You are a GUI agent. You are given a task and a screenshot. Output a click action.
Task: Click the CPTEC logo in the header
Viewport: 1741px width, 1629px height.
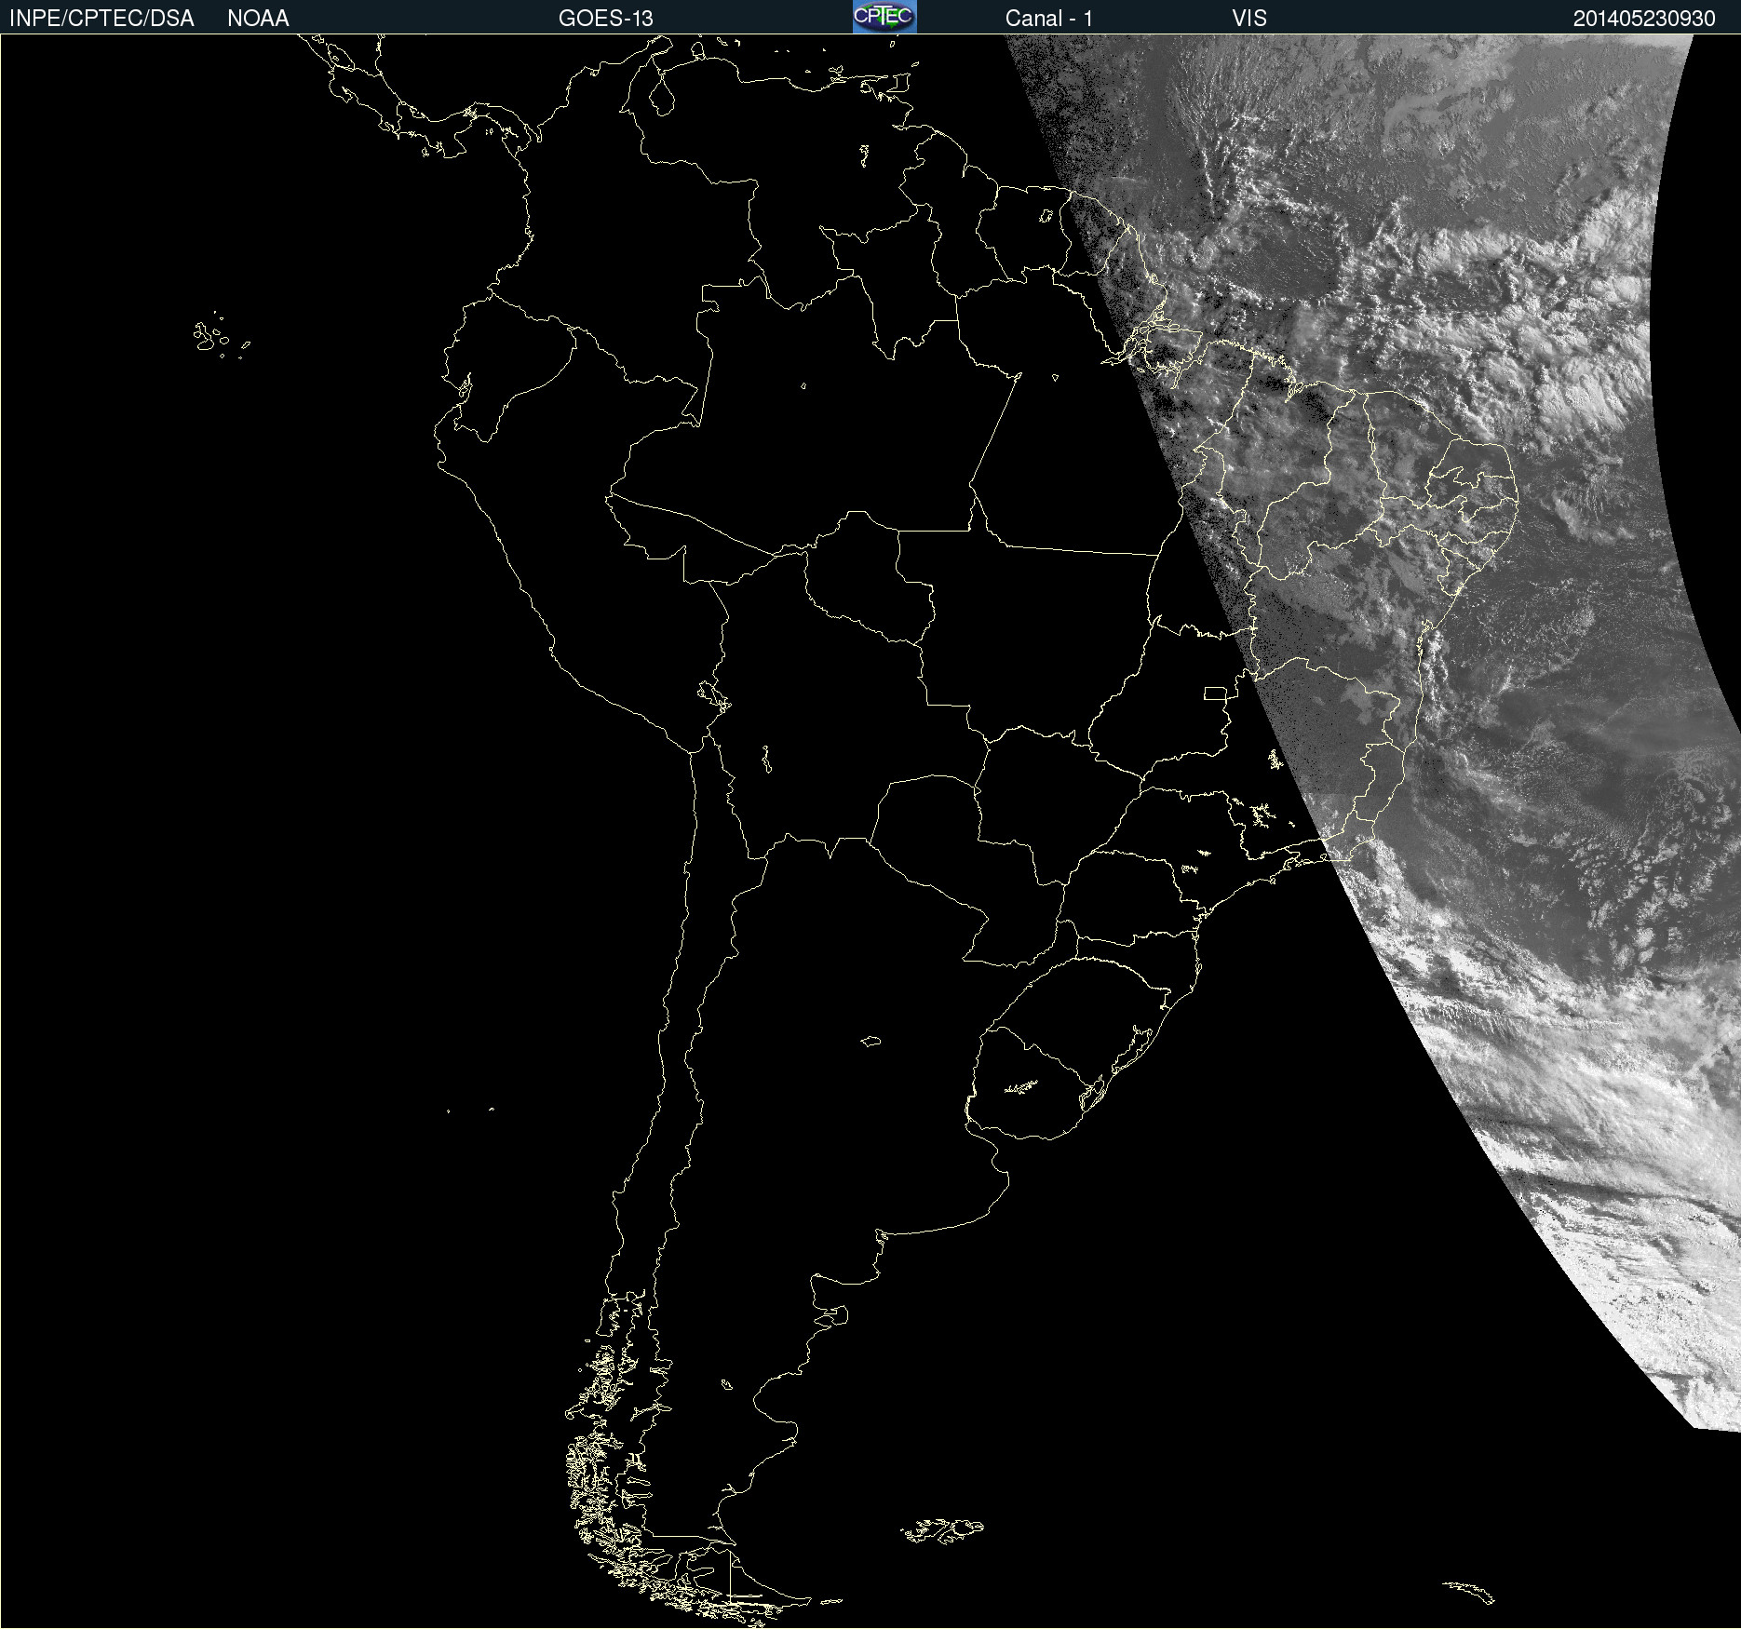tap(884, 17)
